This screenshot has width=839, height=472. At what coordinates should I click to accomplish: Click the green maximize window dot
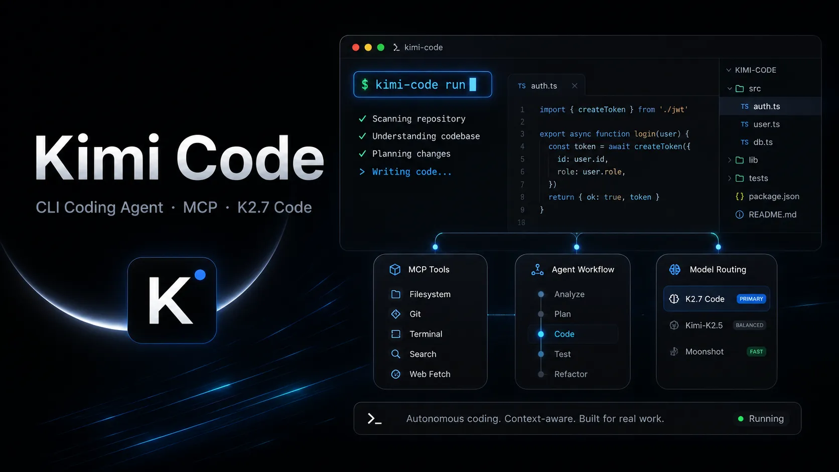[x=381, y=47]
